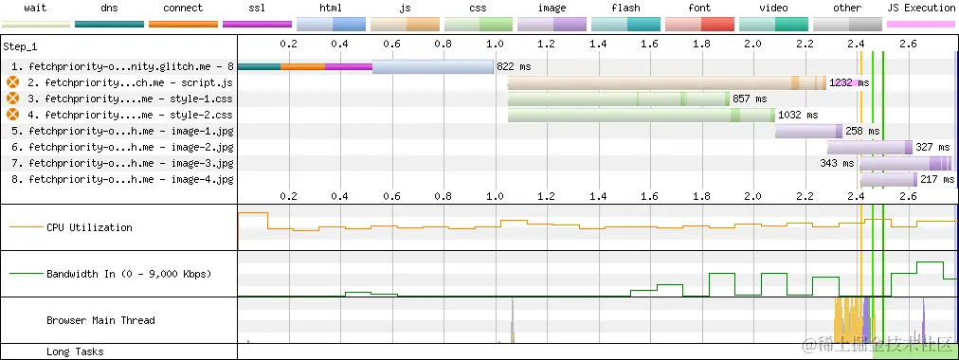This screenshot has width=959, height=360.
Task: Select request 6 image-2.jpg label
Action: click(123, 147)
